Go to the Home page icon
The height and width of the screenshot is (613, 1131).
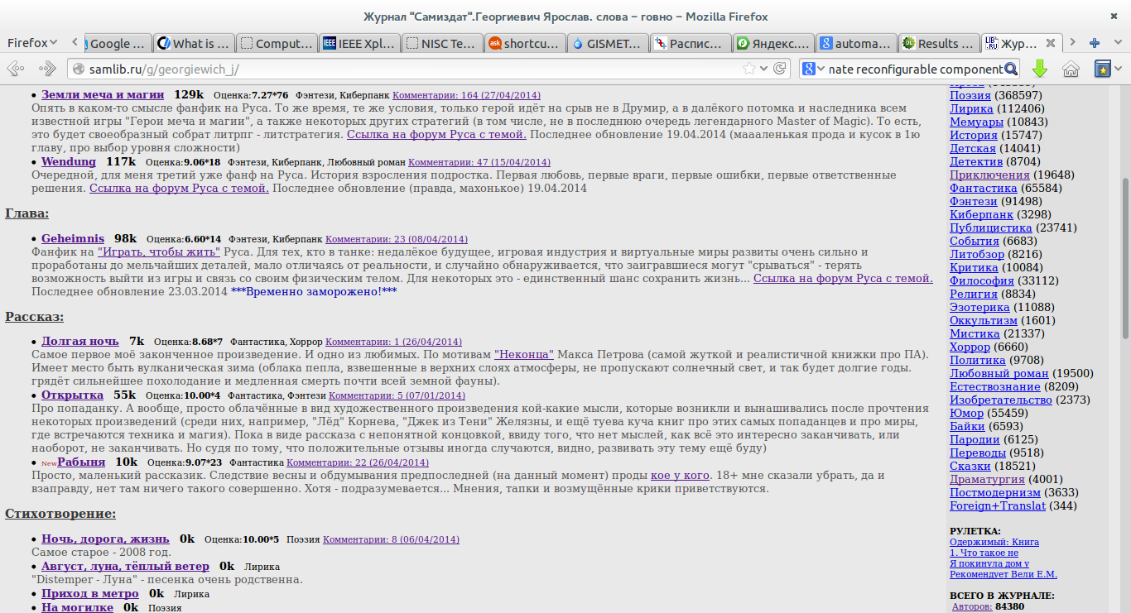1071,69
